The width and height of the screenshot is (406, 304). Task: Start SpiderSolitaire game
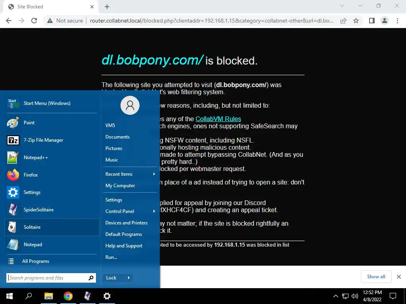click(x=52, y=210)
